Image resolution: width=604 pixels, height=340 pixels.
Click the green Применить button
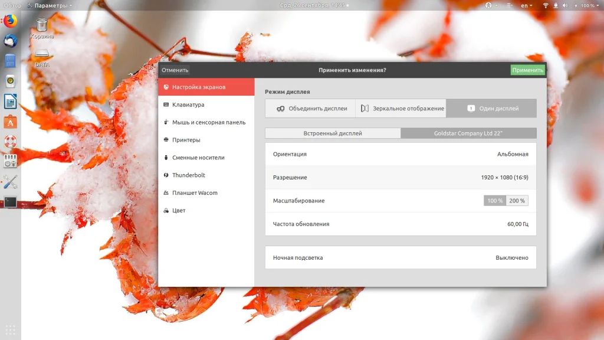pos(527,70)
